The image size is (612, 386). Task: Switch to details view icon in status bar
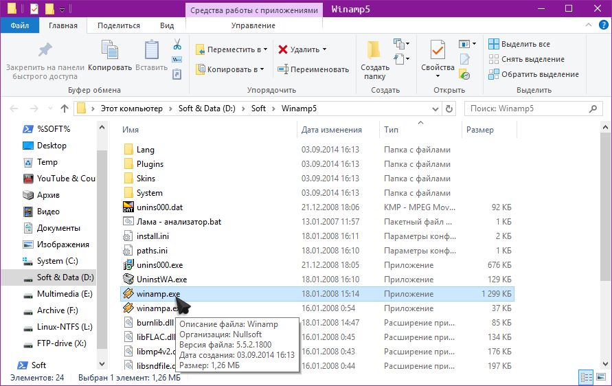(586, 377)
